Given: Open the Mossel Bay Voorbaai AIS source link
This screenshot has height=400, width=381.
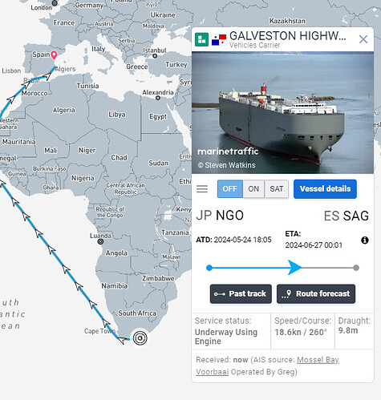Looking at the screenshot, I should (x=267, y=366).
